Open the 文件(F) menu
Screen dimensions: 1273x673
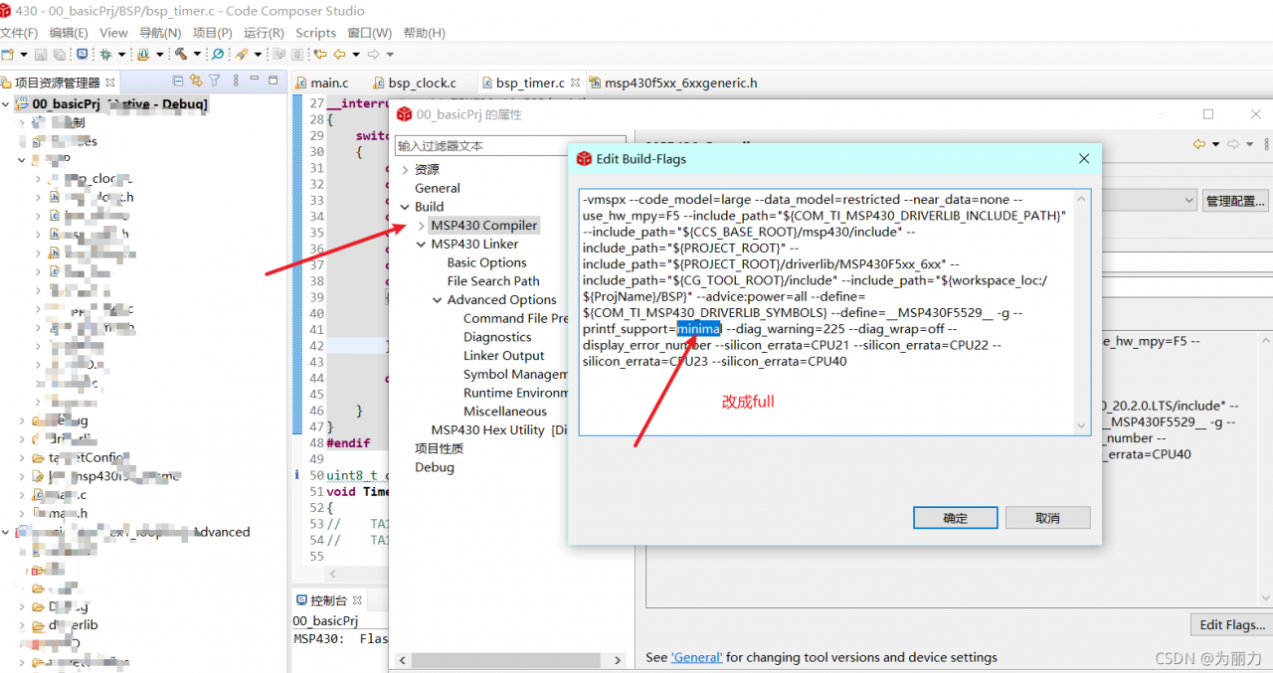(19, 33)
